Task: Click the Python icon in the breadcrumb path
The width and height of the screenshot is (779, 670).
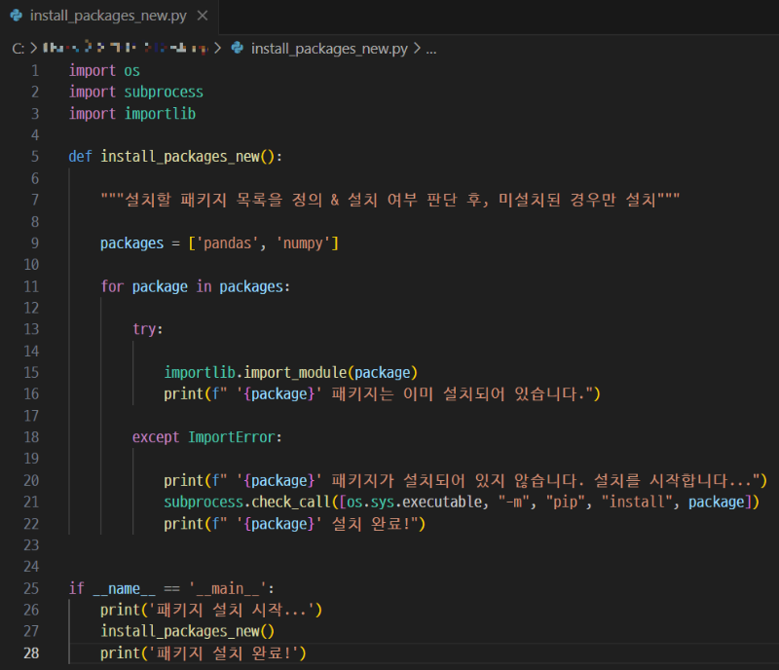Action: 238,48
